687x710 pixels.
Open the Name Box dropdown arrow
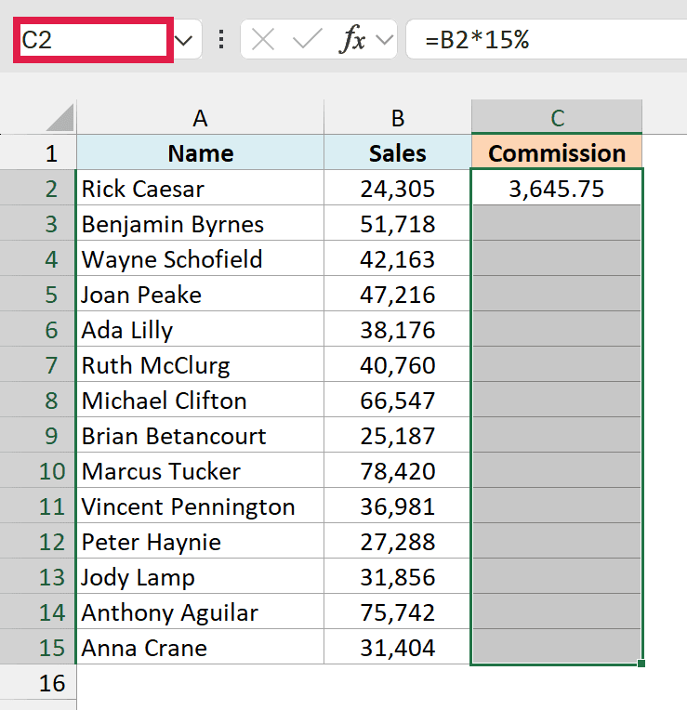[184, 40]
